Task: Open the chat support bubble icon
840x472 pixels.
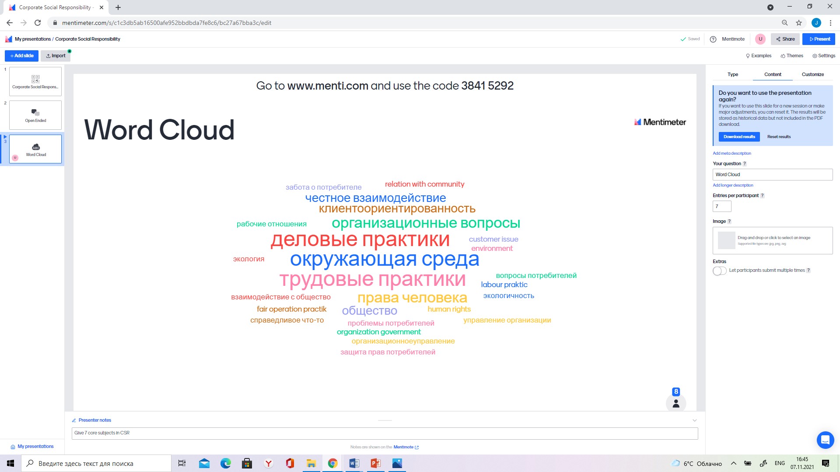Action: point(825,440)
